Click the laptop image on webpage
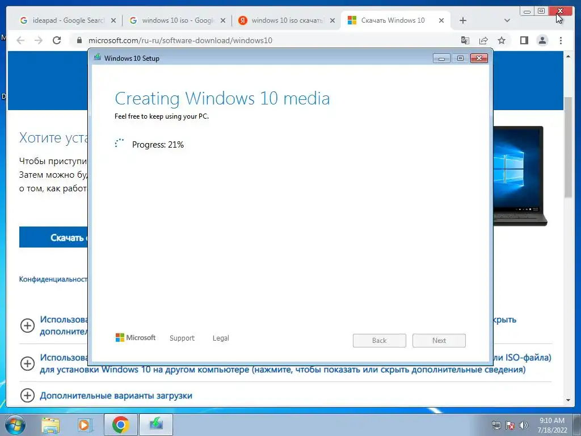 520,176
